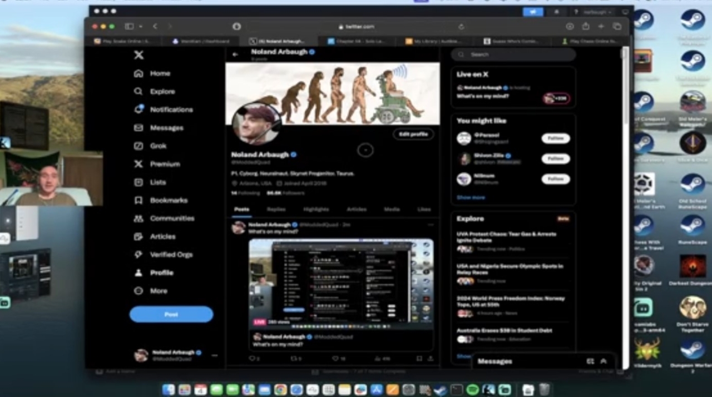The image size is (712, 397).
Task: Open a new Safari tab with plus icon
Action: pos(601,26)
